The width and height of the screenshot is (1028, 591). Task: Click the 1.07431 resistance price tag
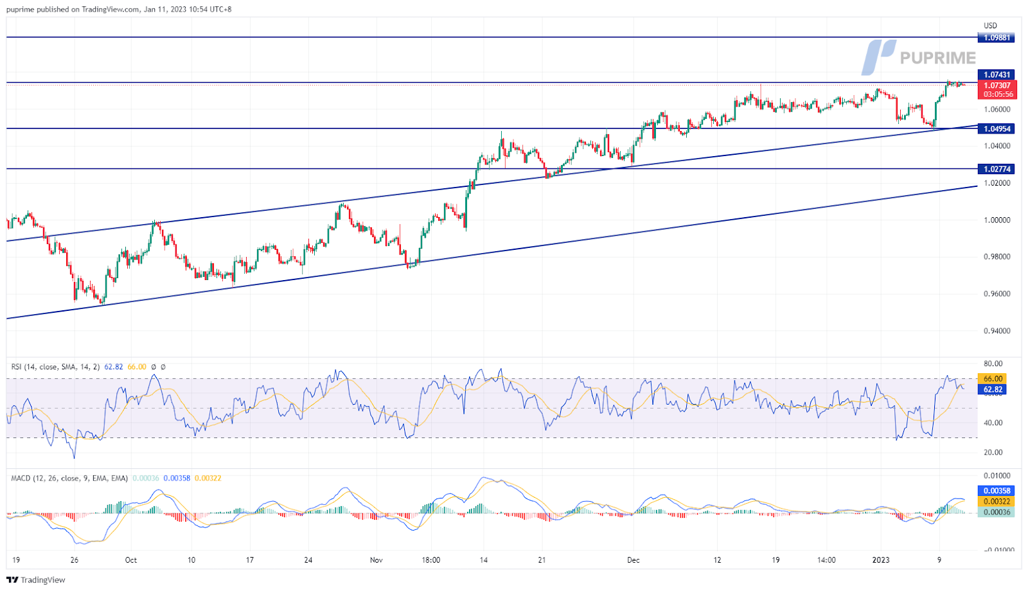click(996, 75)
